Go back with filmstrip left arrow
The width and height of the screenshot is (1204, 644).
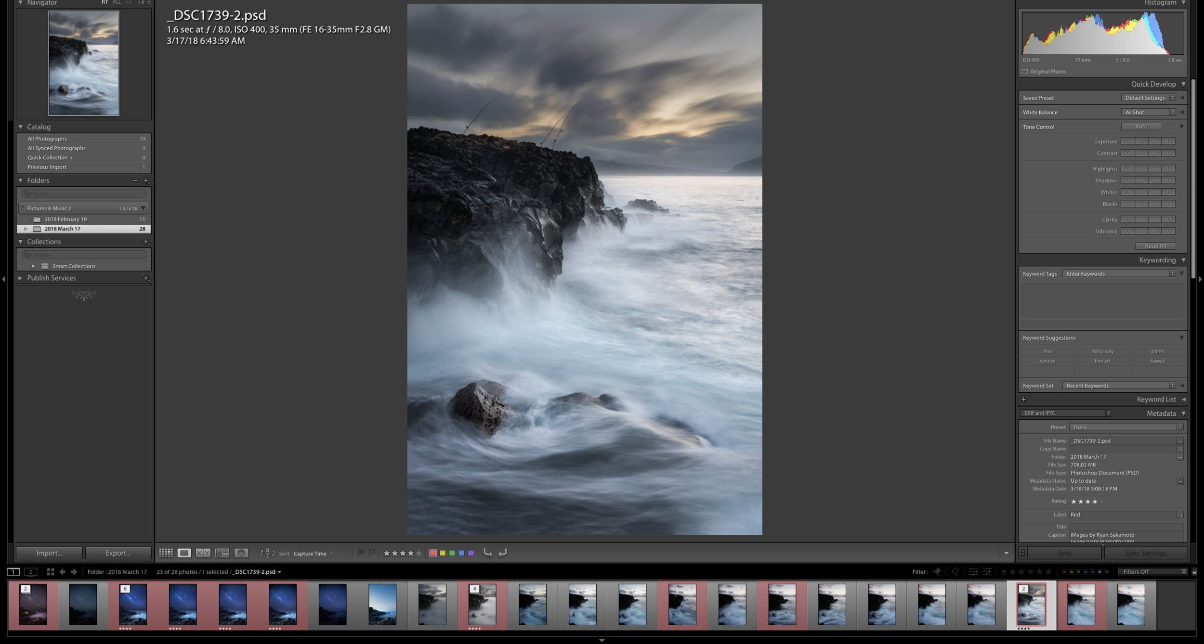pos(63,572)
